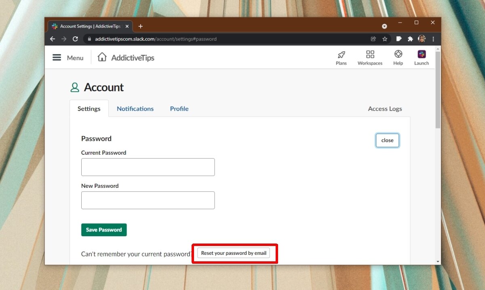The width and height of the screenshot is (485, 290).
Task: Click the AddictiveTips home icon
Action: coord(102,57)
